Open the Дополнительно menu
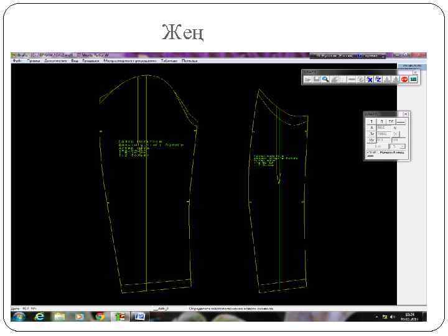 pyautogui.click(x=55, y=61)
